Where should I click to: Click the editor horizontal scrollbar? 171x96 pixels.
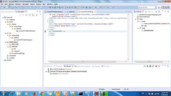coord(83,62)
